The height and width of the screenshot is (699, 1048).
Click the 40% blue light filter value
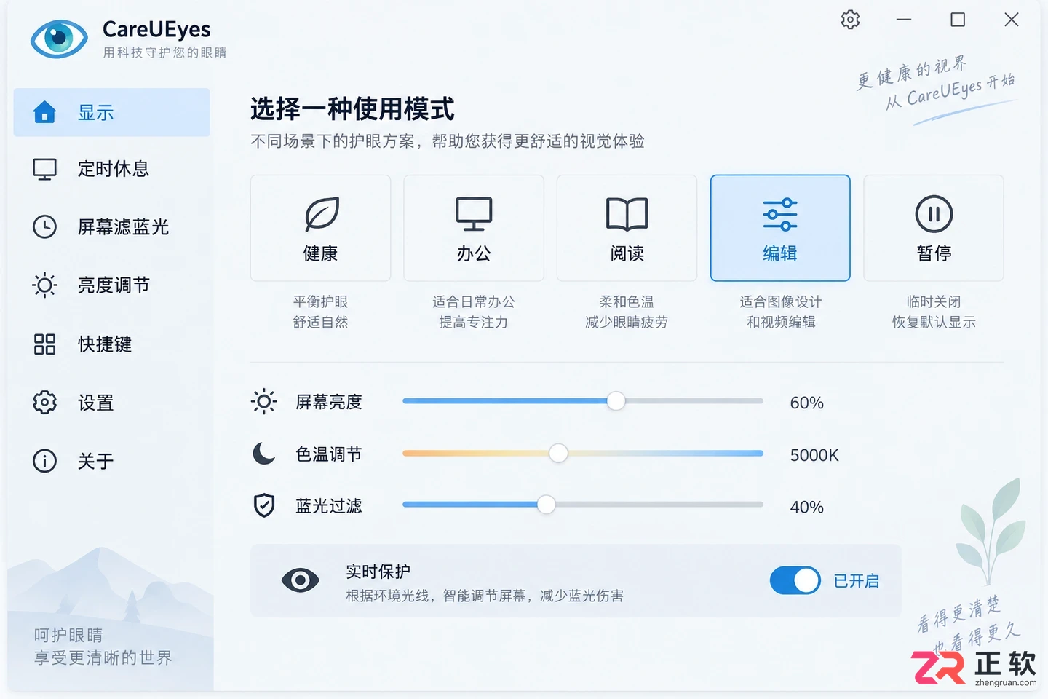coord(807,507)
